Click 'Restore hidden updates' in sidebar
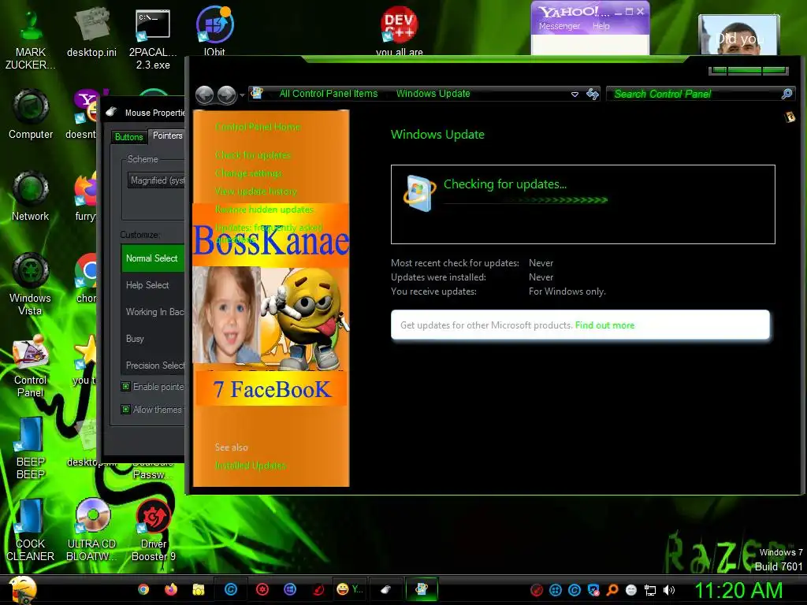Screen dimensions: 807x605 (264, 210)
